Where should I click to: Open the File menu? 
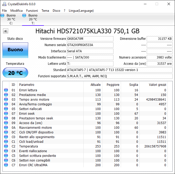(x=4, y=11)
